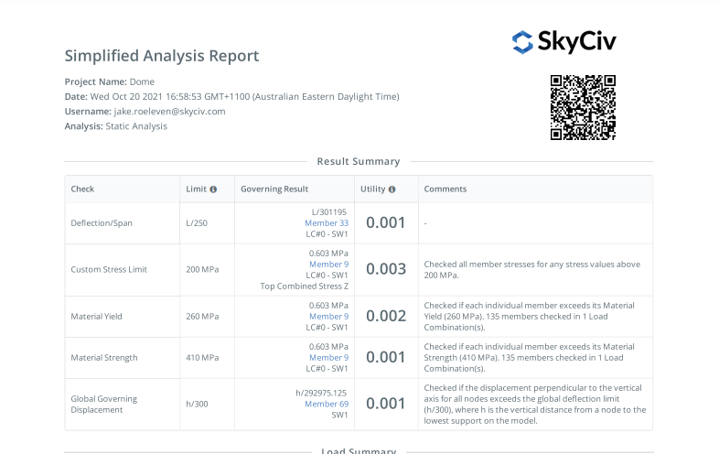719x454 pixels.
Task: Click the Check column header
Action: coord(82,189)
